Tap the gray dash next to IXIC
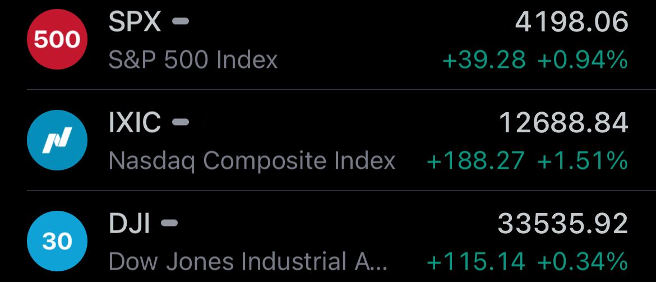Screen dimensions: 656x282 (181, 122)
